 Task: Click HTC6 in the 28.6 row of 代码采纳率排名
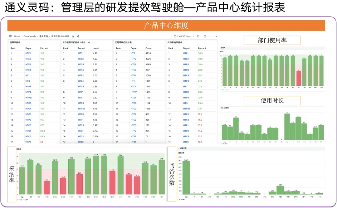(x=186, y=70)
